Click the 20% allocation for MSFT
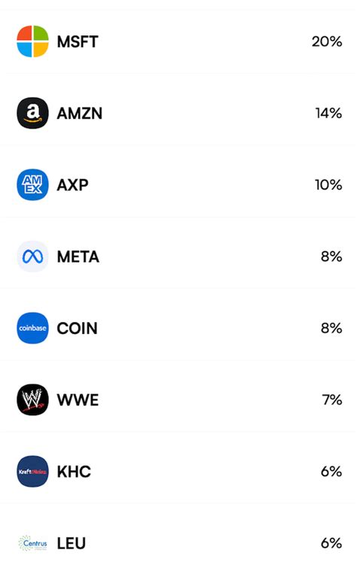Viewport: 357px width, 574px height. coord(327,41)
